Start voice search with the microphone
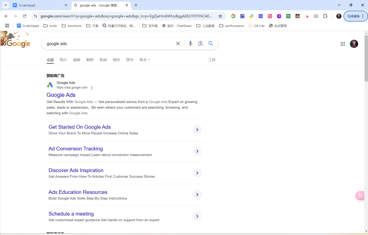Image resolution: width=368 pixels, height=235 pixels. click(x=190, y=43)
